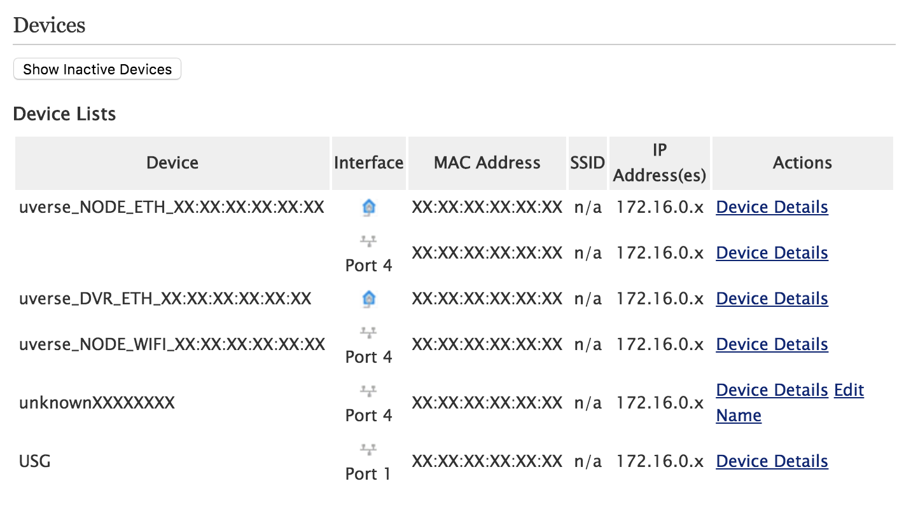Click Ethernet icon for unknownXXXXXXXX row

tap(368, 391)
